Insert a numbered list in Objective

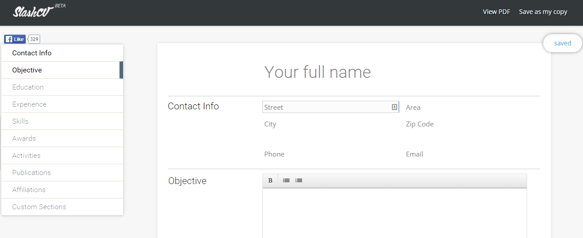(298, 180)
